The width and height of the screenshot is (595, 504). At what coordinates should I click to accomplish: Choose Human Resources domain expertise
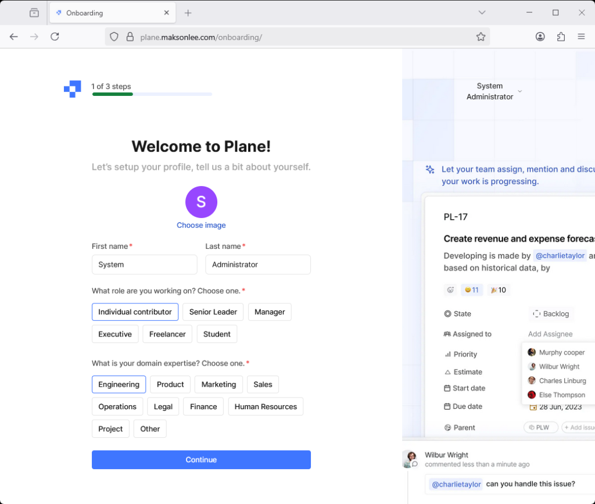tap(266, 406)
